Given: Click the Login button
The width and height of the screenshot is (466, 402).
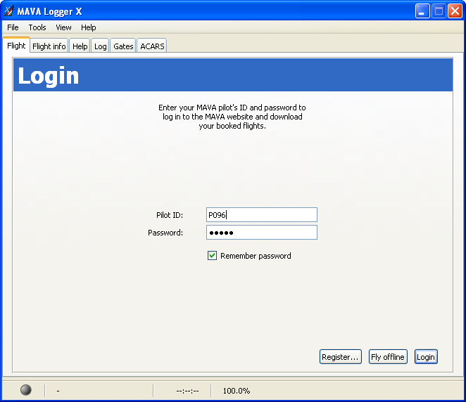Looking at the screenshot, I should pyautogui.click(x=426, y=356).
